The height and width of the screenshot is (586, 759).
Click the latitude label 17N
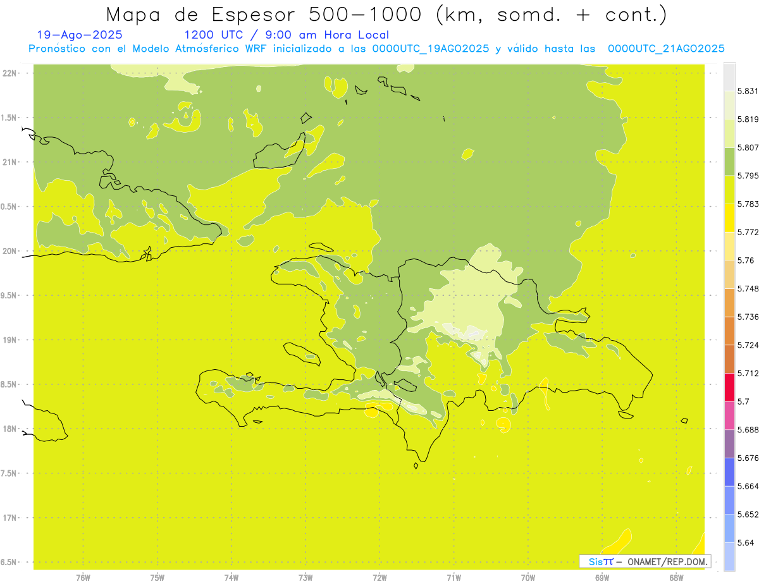click(x=9, y=518)
